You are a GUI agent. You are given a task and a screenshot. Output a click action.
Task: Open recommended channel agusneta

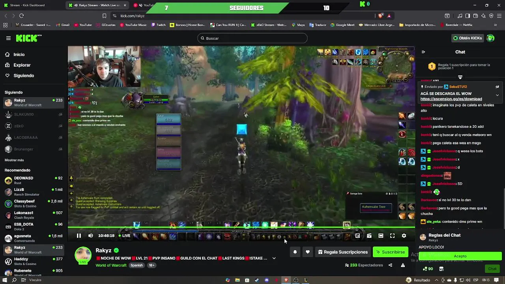[34, 238]
